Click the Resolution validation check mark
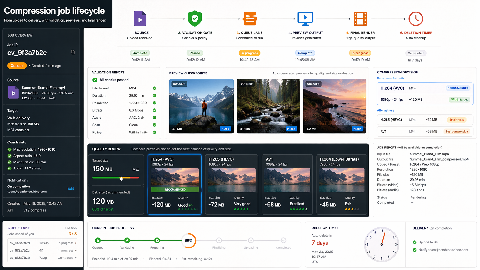480x270 pixels. click(154, 103)
